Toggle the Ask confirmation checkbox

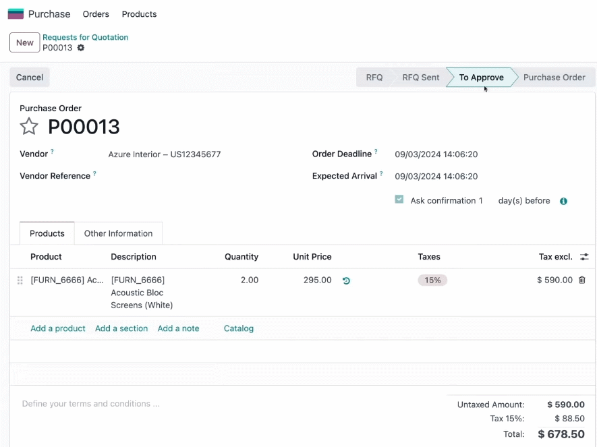(399, 200)
